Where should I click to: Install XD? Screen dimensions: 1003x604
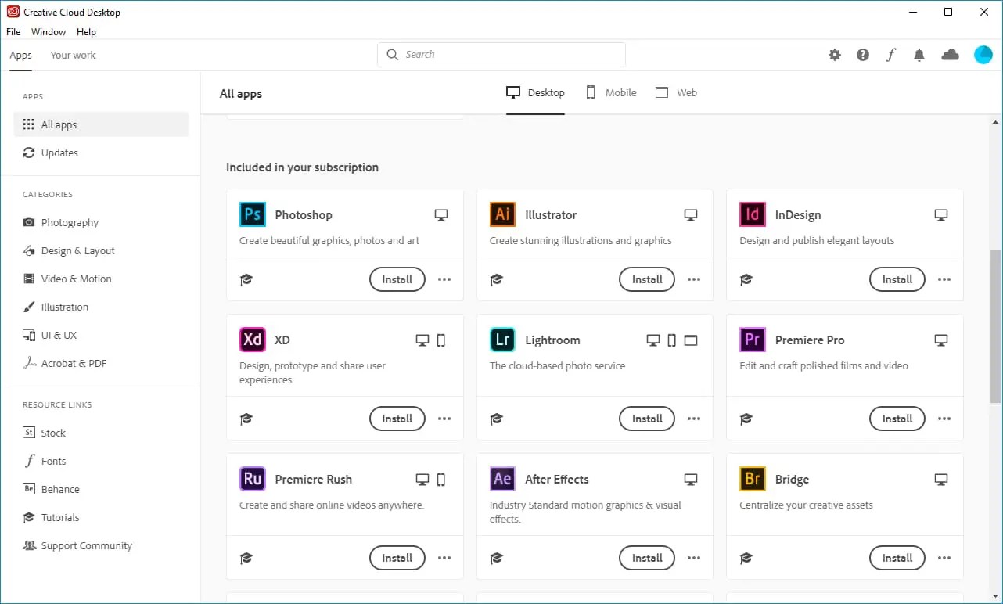pyautogui.click(x=397, y=419)
